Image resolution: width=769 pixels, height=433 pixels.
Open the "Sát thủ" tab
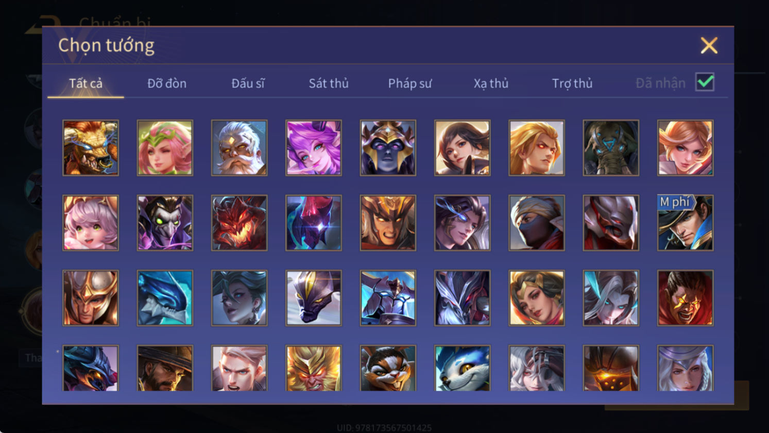tap(329, 83)
